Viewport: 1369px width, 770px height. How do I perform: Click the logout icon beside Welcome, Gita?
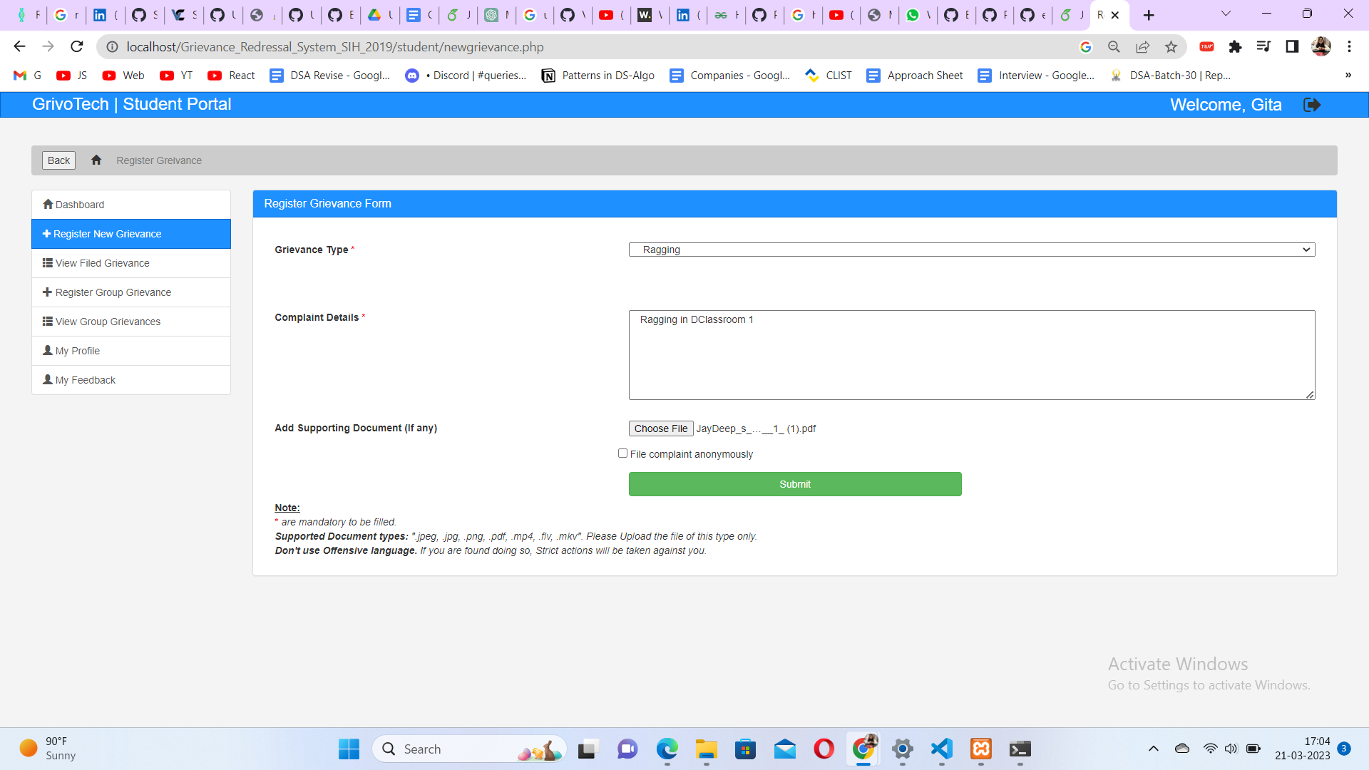[x=1313, y=105]
